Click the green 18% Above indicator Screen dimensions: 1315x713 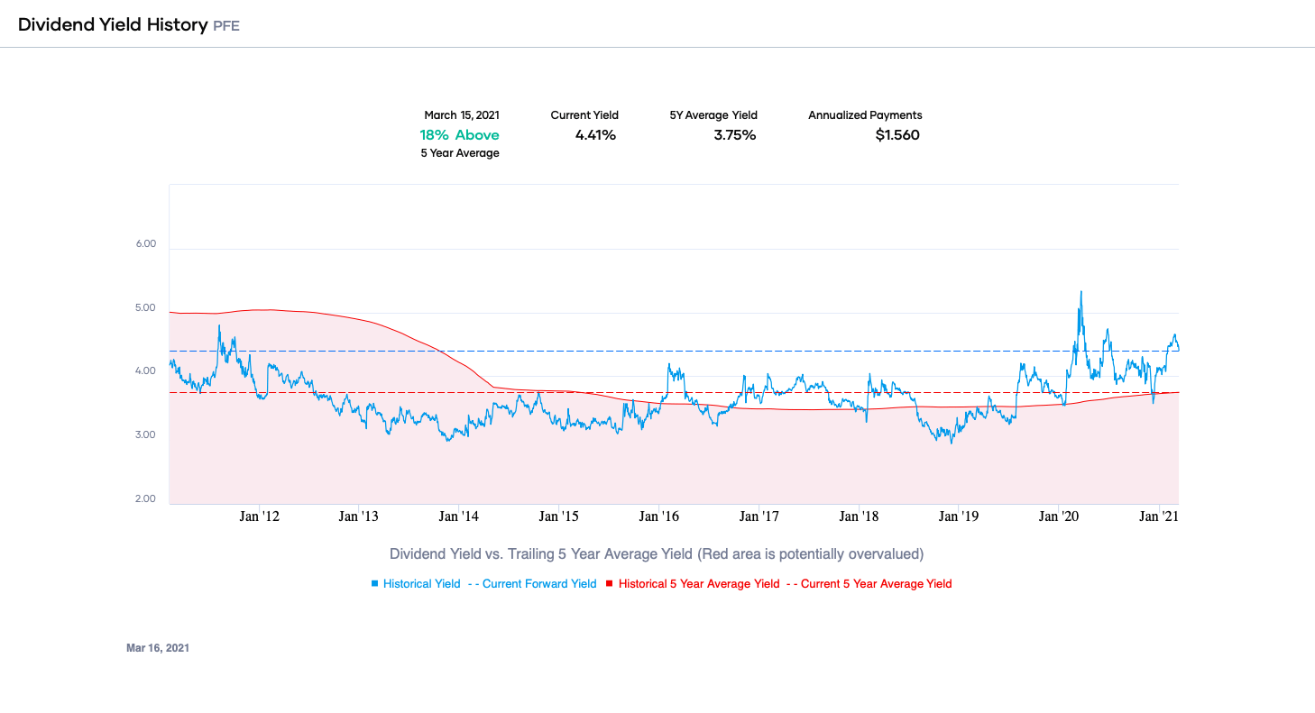(459, 134)
